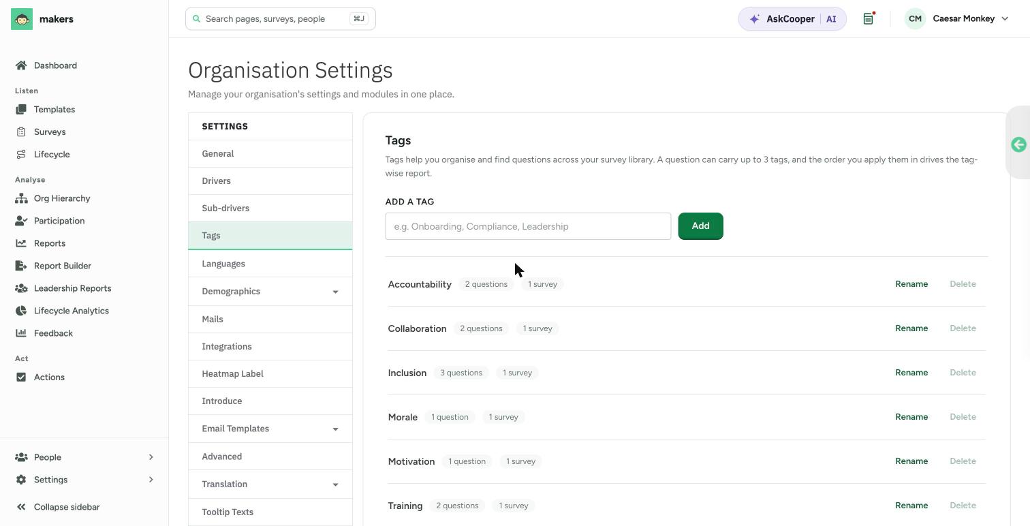This screenshot has width=1030, height=526.
Task: Open the General settings tab
Action: point(270,154)
